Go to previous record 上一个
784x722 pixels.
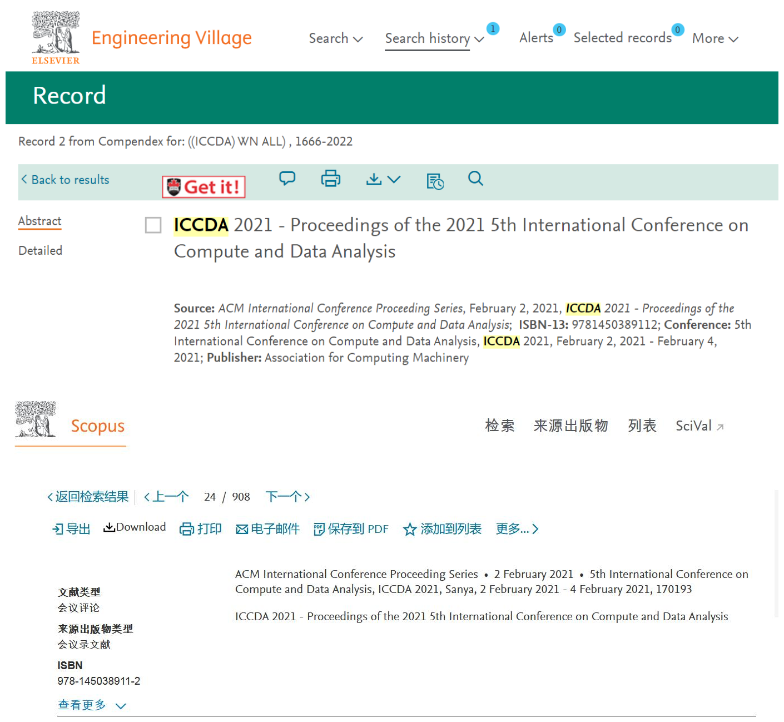pyautogui.click(x=166, y=497)
